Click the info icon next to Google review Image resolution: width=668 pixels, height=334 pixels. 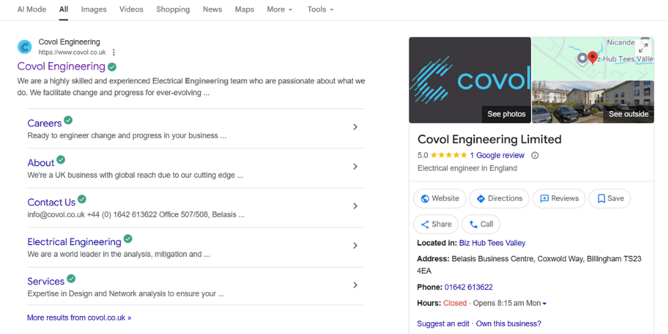tap(534, 155)
